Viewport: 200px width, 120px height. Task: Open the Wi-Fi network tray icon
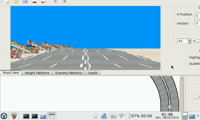pyautogui.click(x=121, y=116)
